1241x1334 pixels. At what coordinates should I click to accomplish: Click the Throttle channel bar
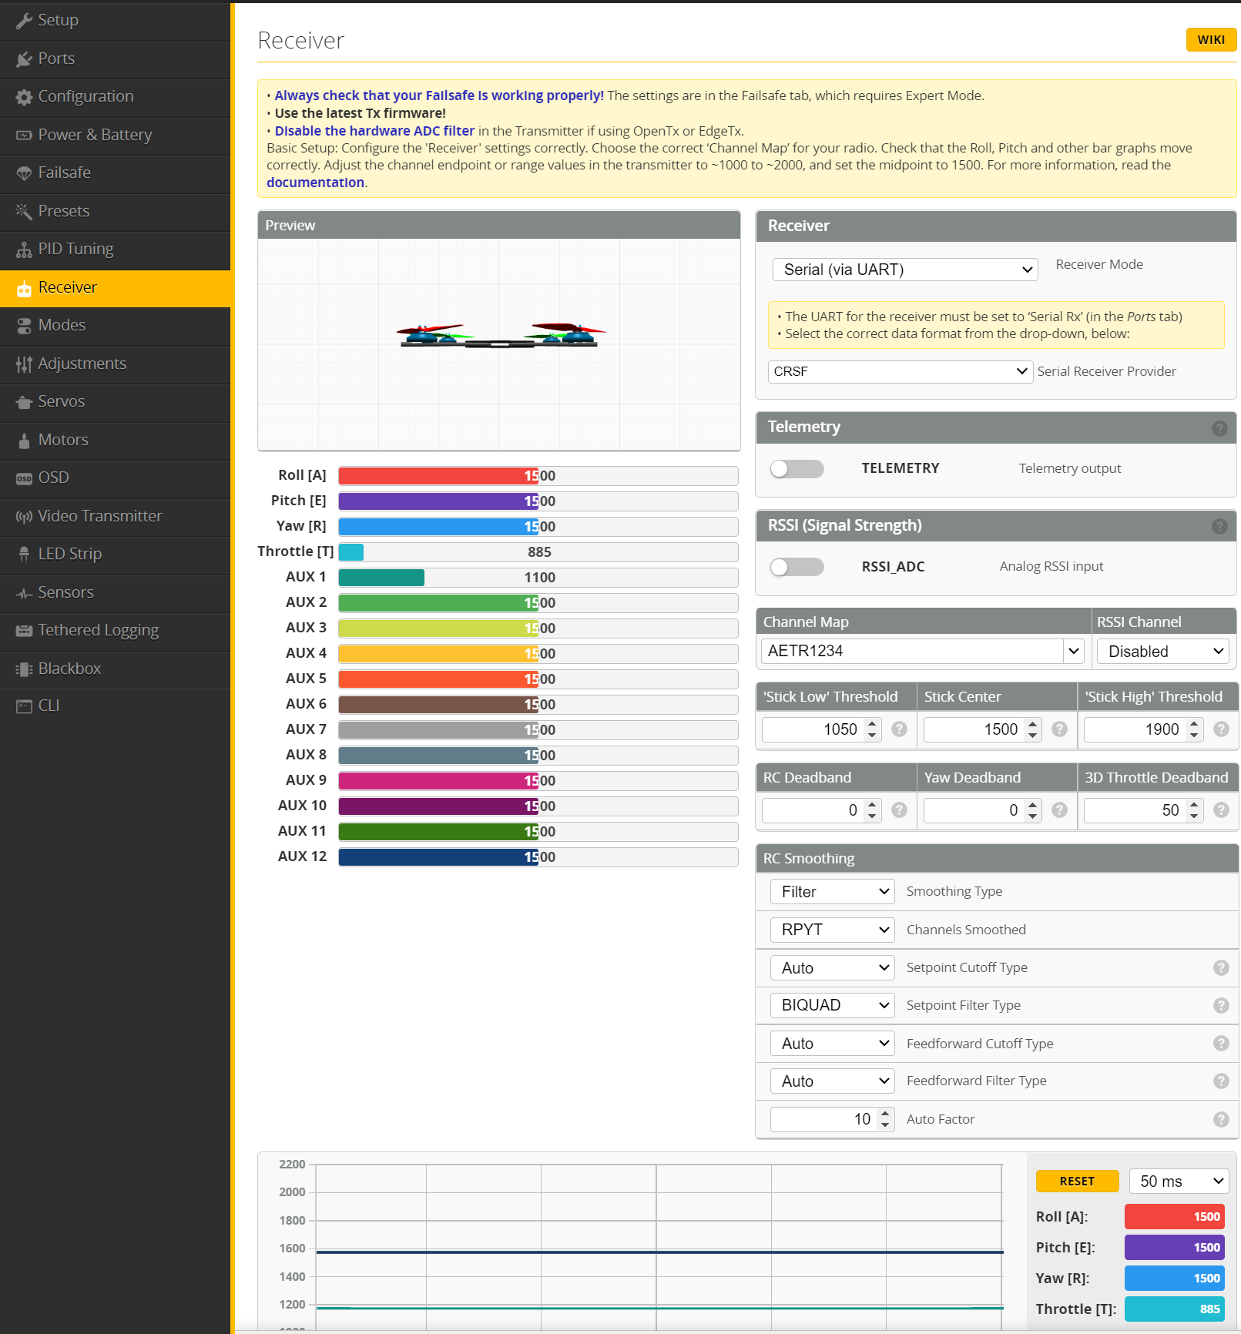point(538,552)
